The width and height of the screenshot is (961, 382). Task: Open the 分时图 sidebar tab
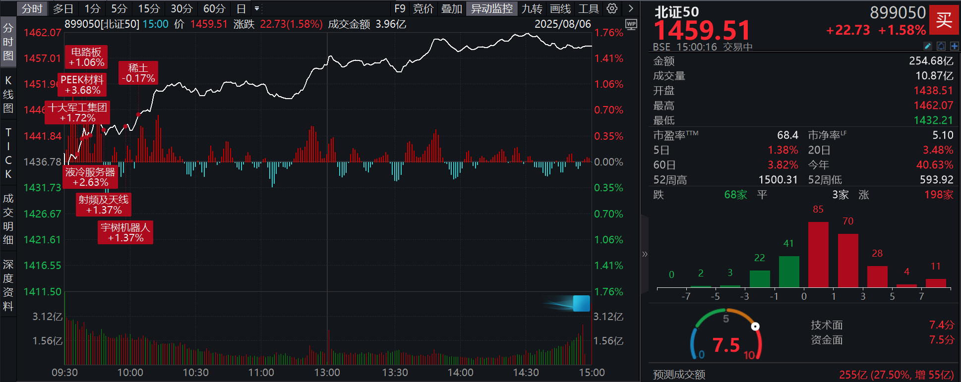pyautogui.click(x=8, y=42)
